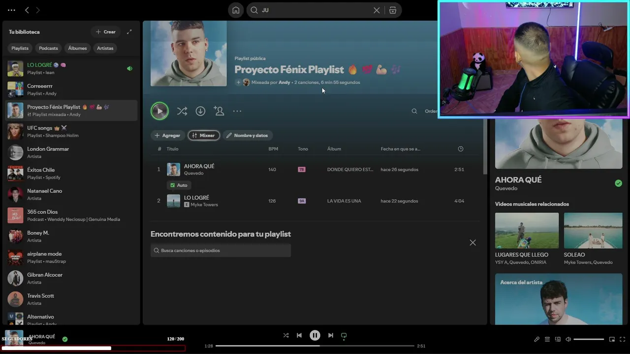Click the plus icon before 'Mixeada por'
Viewport: 630px width, 354px height.
[238, 83]
